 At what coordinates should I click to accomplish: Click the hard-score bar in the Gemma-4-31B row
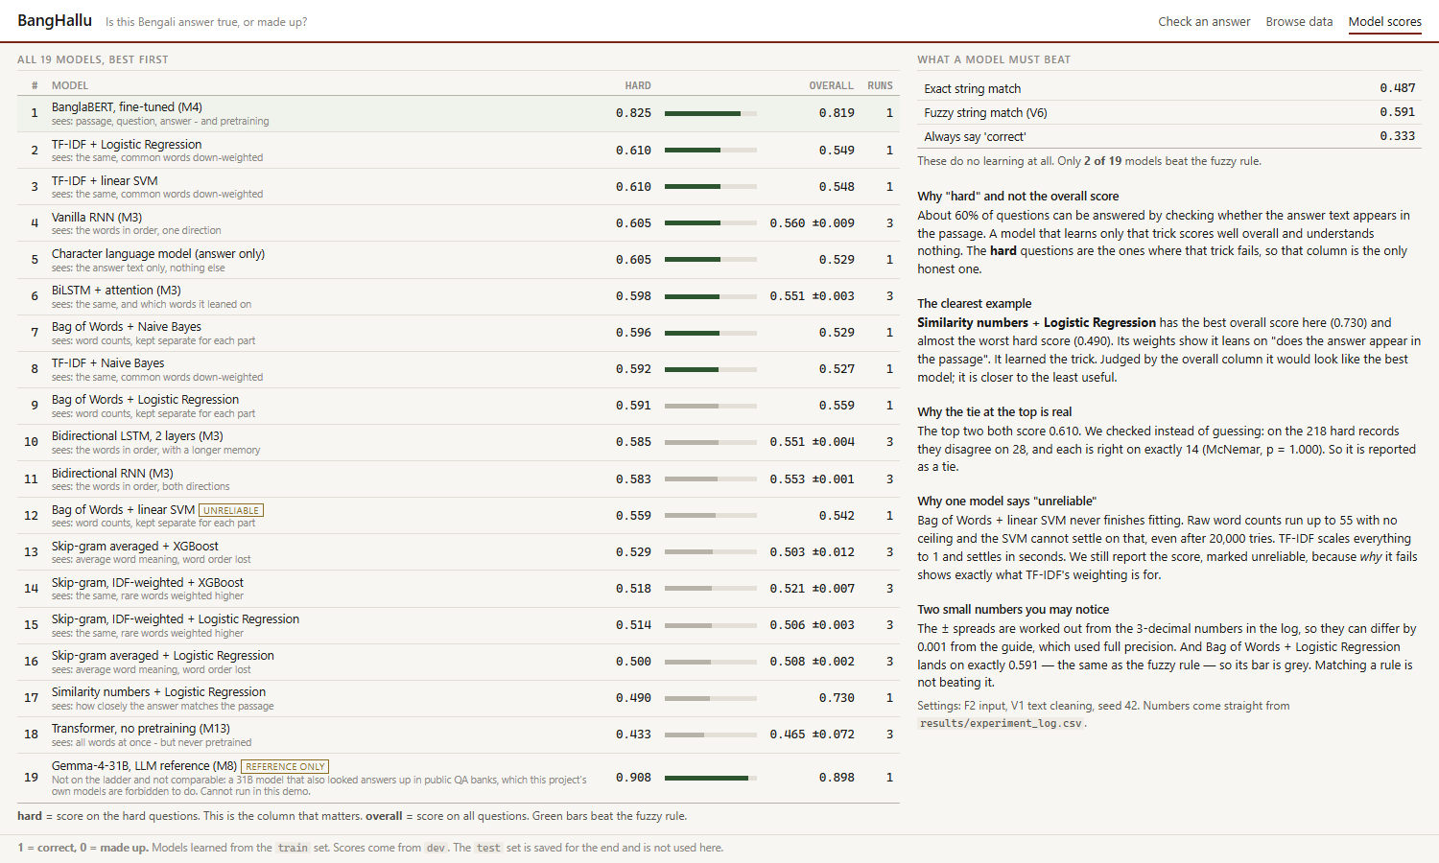click(711, 778)
